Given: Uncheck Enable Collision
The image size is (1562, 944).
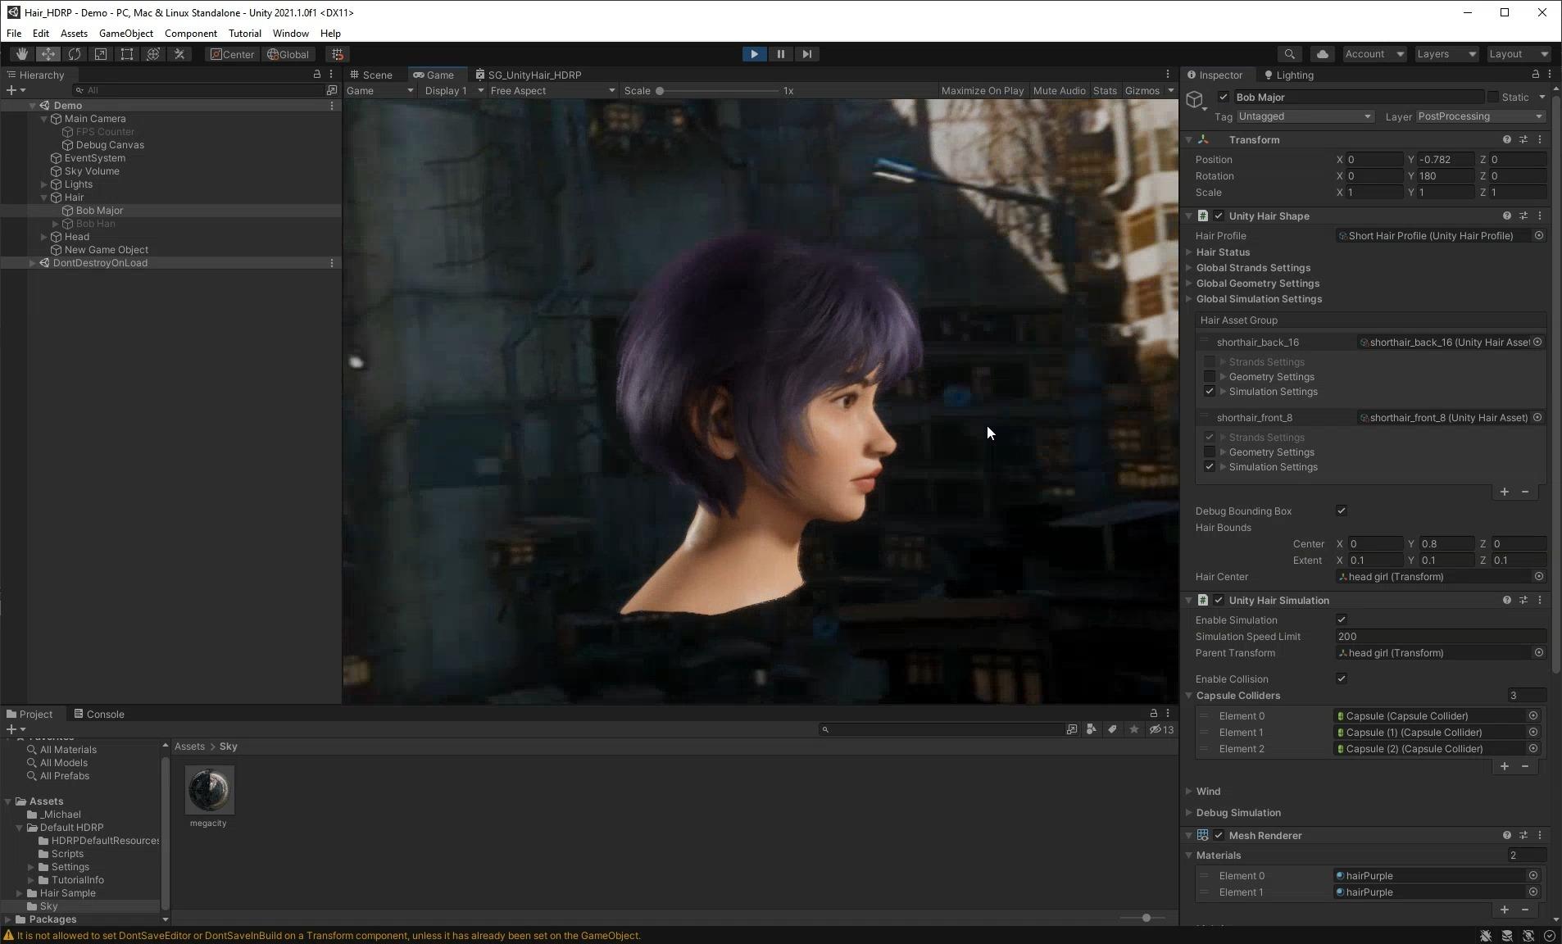Looking at the screenshot, I should 1342,678.
